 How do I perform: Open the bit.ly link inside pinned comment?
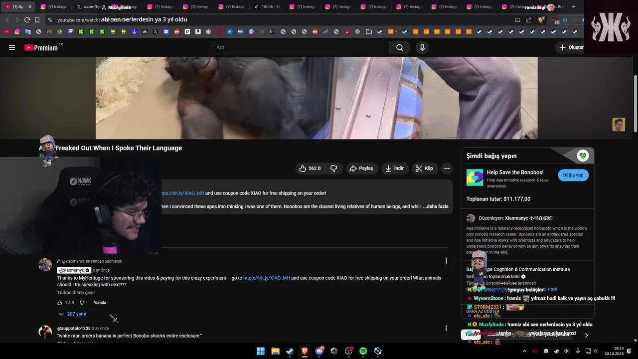(267, 278)
